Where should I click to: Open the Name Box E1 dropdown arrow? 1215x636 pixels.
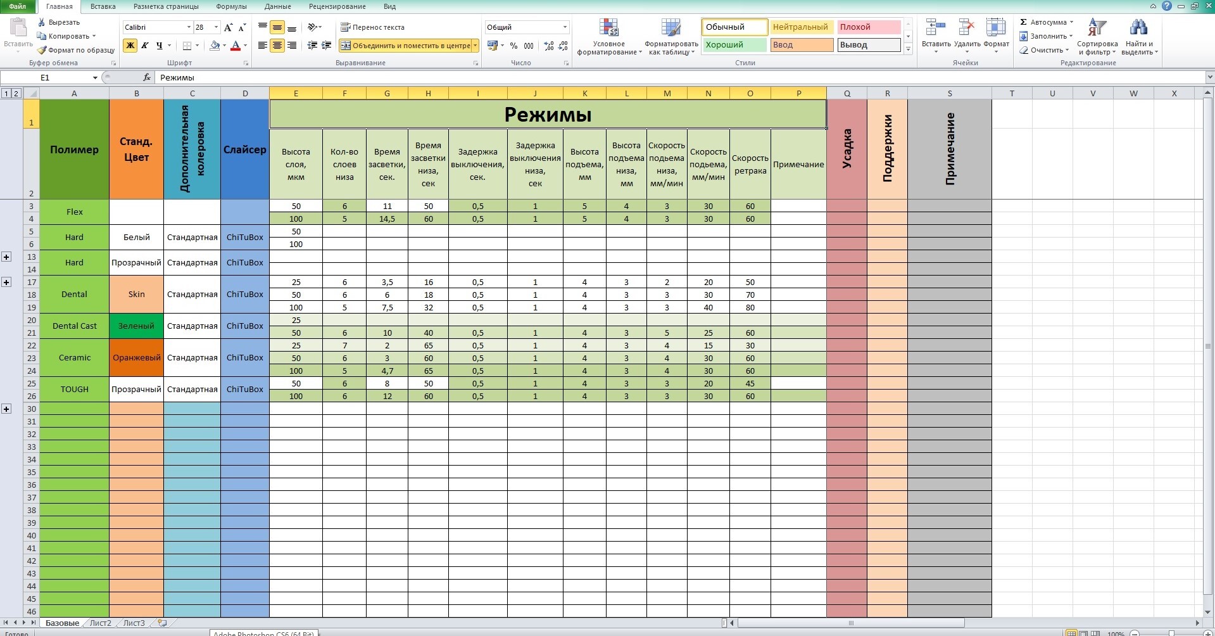tap(95, 77)
